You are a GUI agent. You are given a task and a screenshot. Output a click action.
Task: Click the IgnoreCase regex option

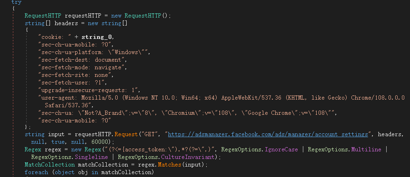click(x=281, y=149)
